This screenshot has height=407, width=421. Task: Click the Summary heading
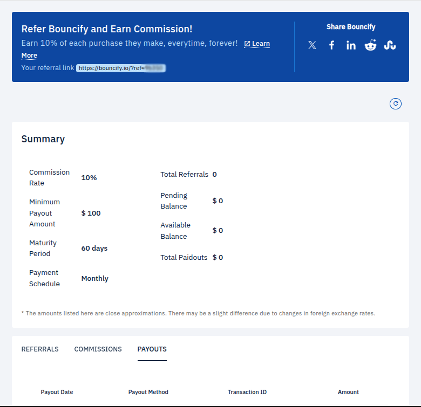pos(43,139)
